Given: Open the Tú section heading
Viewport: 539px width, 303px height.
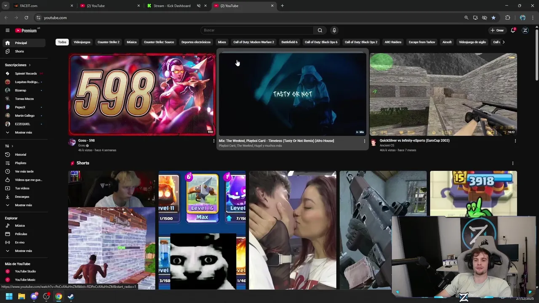Looking at the screenshot, I should [9, 146].
